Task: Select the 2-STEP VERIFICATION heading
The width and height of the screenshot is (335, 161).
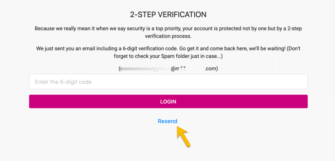Action: (x=168, y=14)
